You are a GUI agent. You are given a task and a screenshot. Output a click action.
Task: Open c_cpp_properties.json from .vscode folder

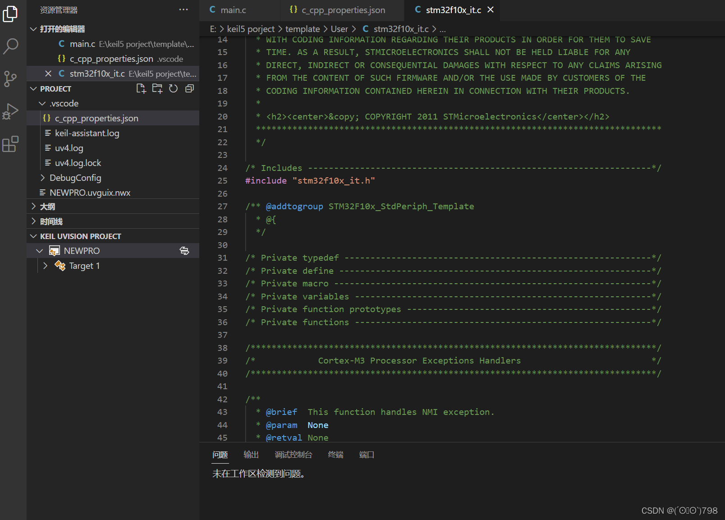tap(96, 118)
